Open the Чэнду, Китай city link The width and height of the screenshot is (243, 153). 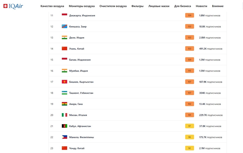click(x=77, y=148)
